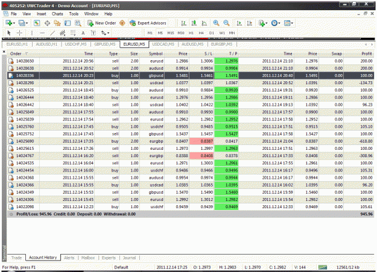Toggle the Expert Advisors button
The height and width of the screenshot is (272, 377).
148,23
